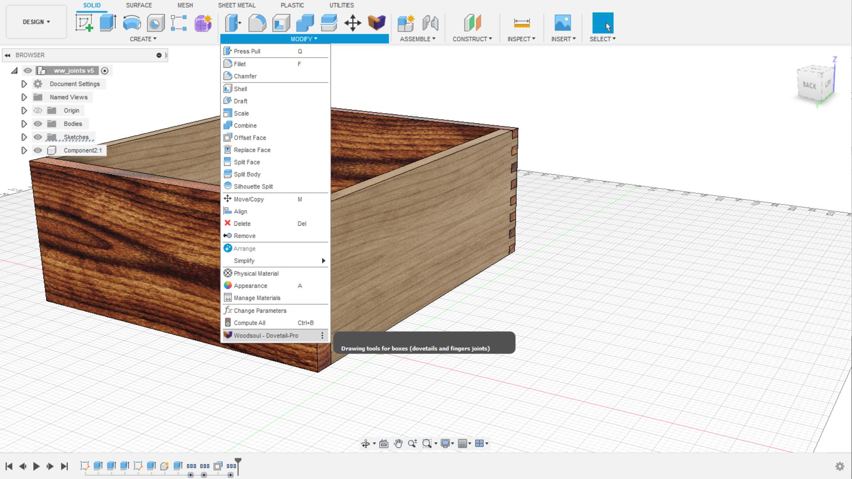Choose Physical Material from the menu

pyautogui.click(x=256, y=273)
